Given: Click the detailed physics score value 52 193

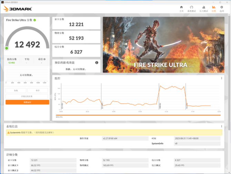Looking at the screenshot, I should pos(125,160).
